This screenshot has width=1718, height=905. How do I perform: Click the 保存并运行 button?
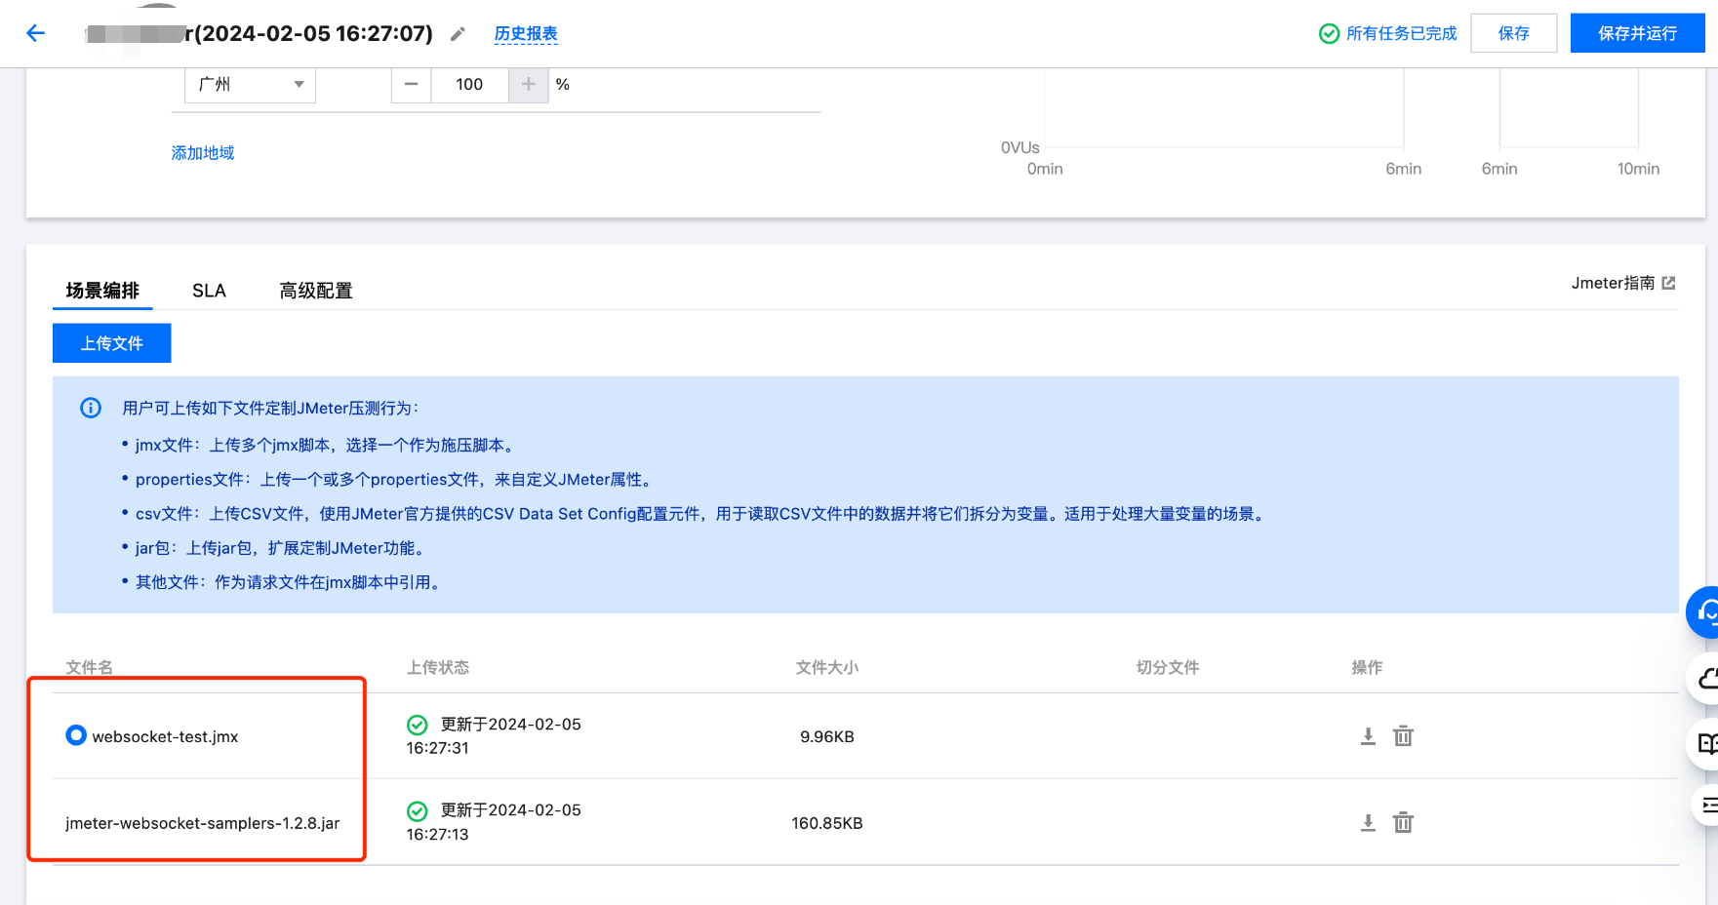coord(1637,33)
